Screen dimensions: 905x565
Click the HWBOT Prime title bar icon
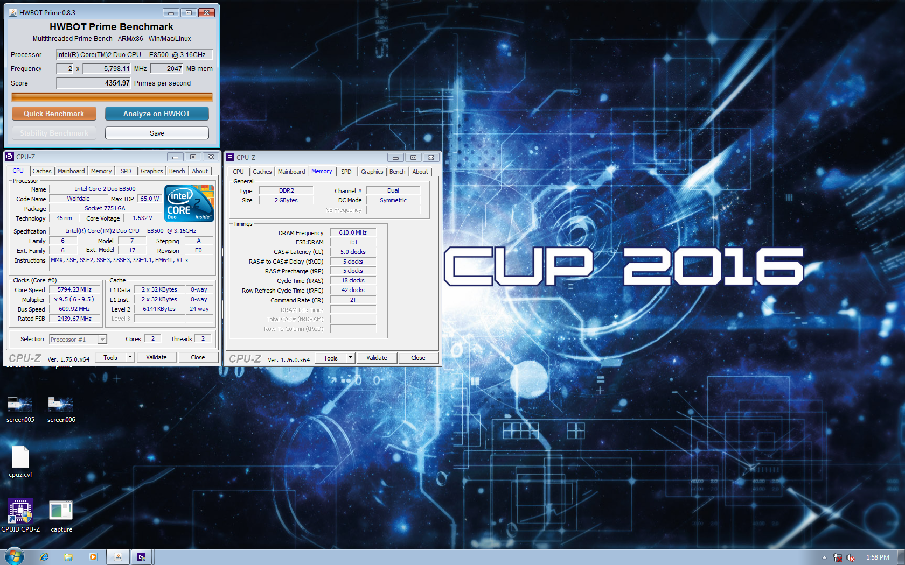click(13, 12)
